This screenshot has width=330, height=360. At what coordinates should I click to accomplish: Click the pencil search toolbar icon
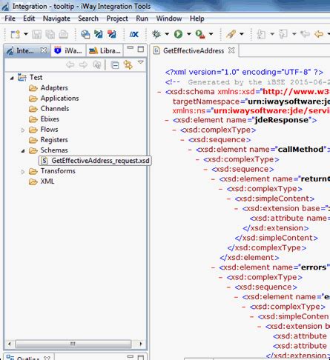click(x=231, y=34)
